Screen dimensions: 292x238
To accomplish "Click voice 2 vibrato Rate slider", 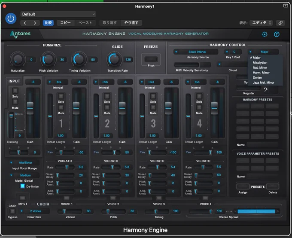I will pyautogui.click(x=111, y=167).
